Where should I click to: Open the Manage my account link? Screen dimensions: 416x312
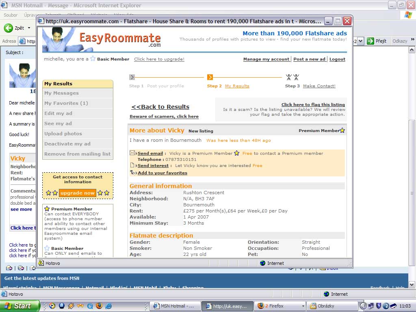[x=266, y=59]
